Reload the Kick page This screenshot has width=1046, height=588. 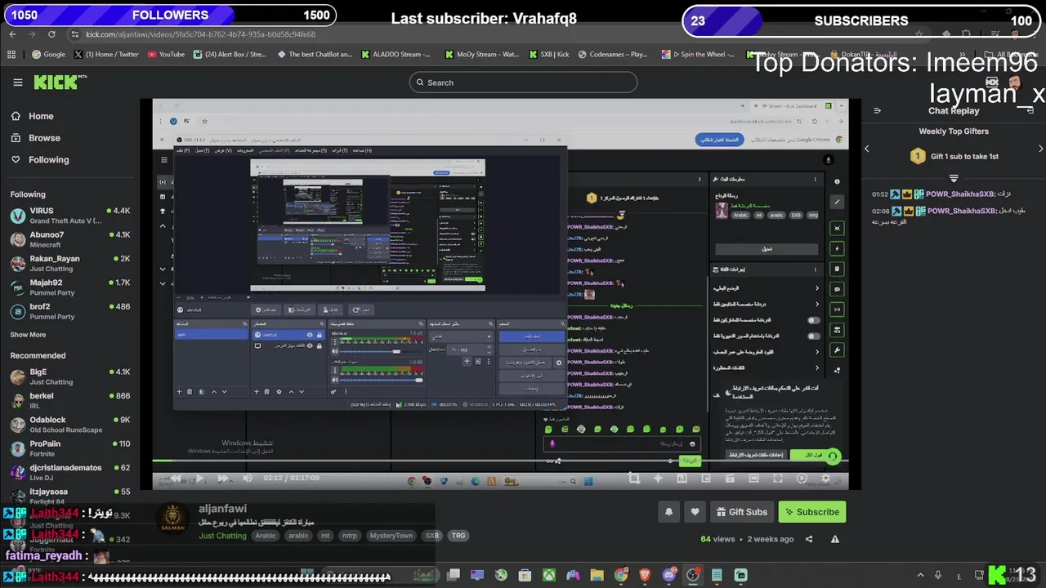coord(51,34)
